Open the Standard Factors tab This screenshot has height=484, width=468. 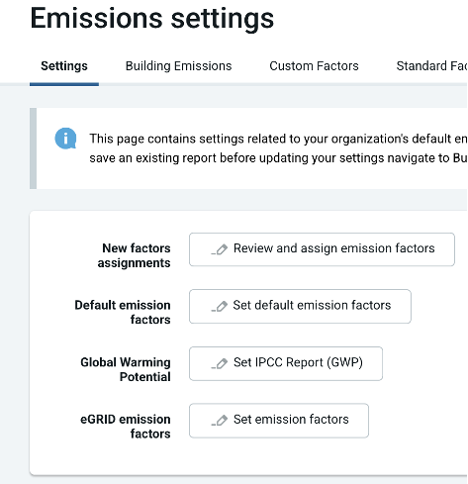[431, 66]
